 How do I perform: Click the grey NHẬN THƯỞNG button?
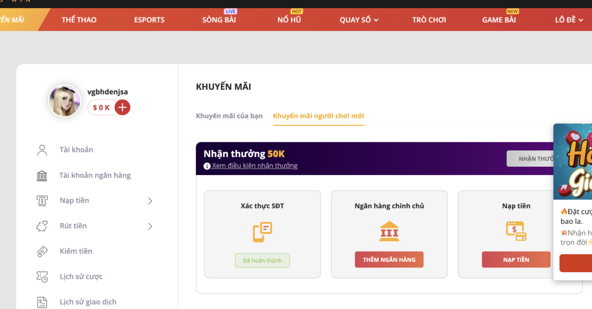(530, 159)
